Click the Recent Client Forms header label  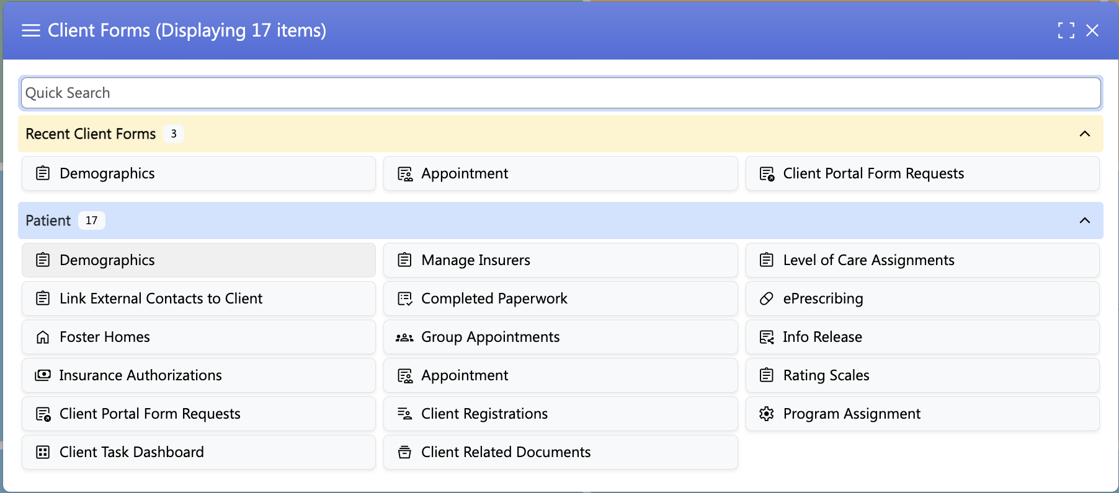click(x=91, y=134)
